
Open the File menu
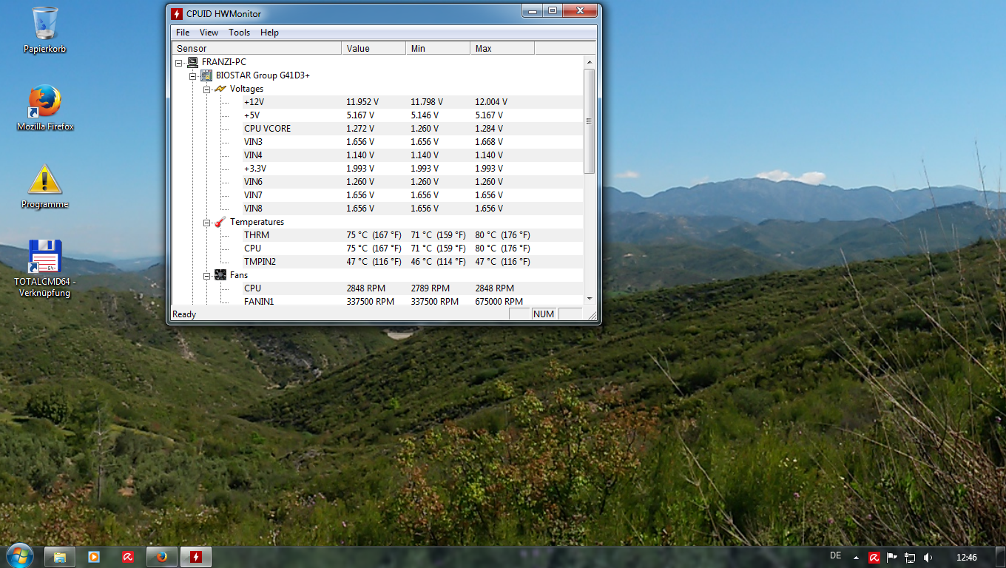[183, 33]
